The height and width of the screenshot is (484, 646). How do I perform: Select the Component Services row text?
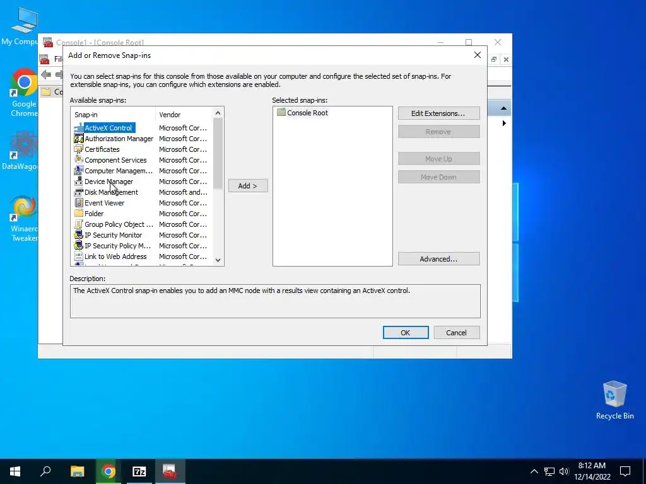[x=115, y=160]
